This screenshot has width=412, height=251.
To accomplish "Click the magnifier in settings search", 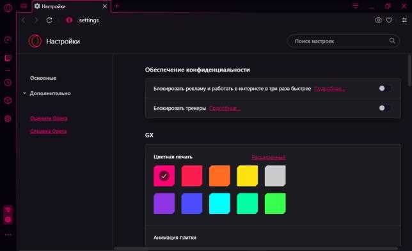I will point(392,41).
